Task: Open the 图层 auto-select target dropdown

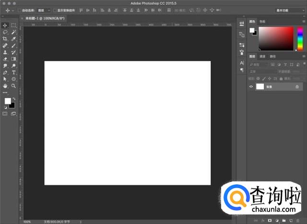Action: 43,10
